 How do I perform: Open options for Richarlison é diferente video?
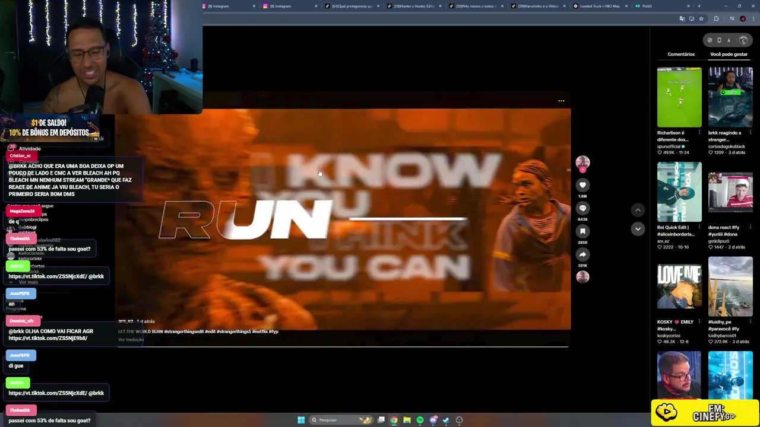point(699,133)
